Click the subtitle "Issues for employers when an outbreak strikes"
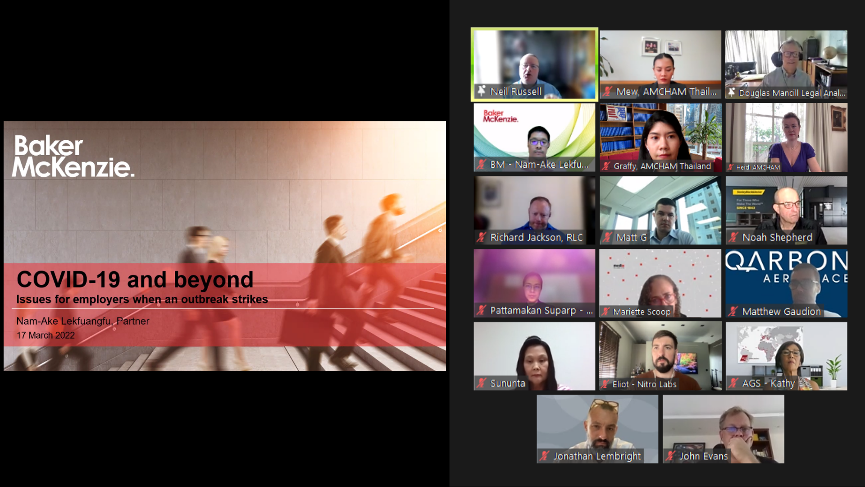This screenshot has width=865, height=487. tap(142, 299)
